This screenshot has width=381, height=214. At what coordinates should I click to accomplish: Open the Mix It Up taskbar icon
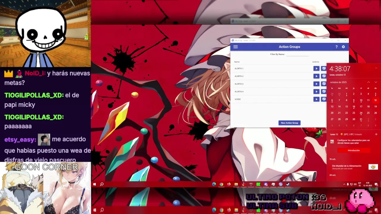pyautogui.click(x=281, y=184)
